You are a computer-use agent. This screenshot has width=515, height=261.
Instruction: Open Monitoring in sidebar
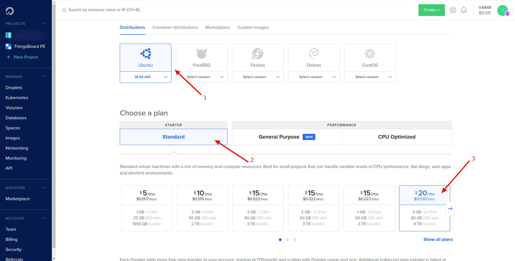16,158
